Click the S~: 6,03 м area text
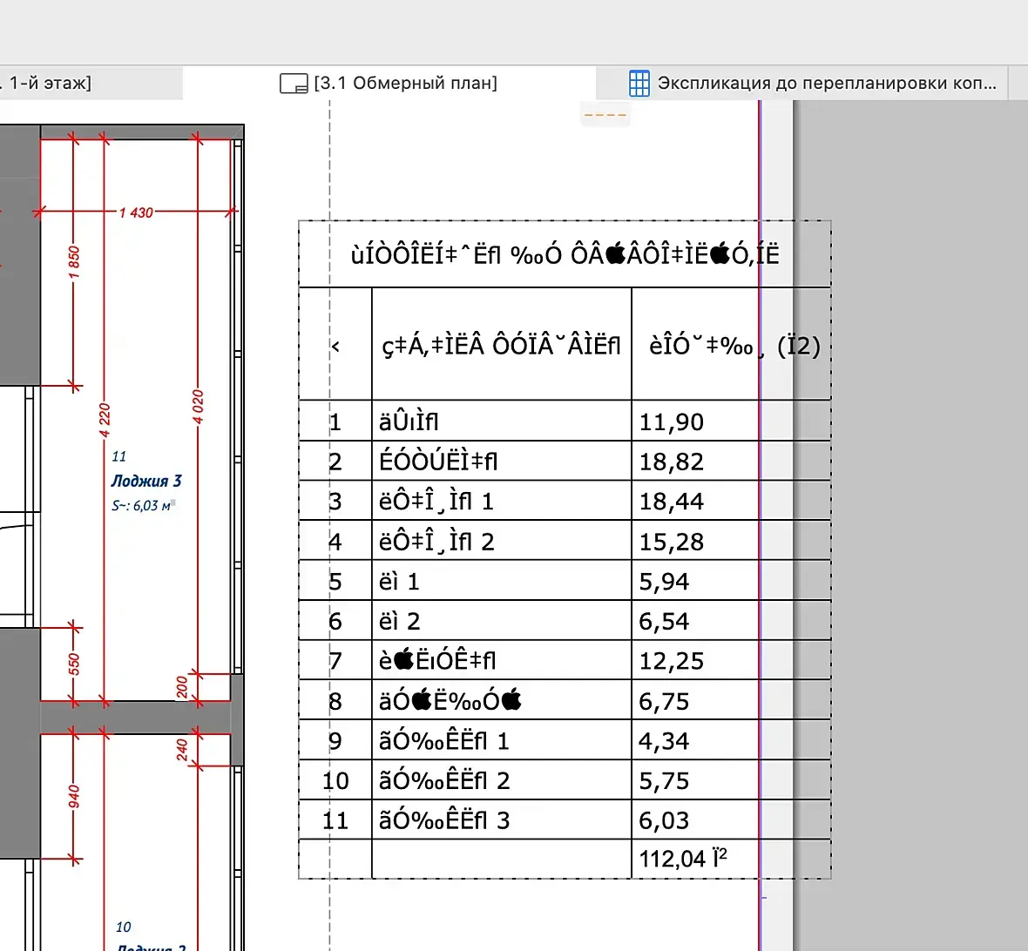Viewport: 1028px width, 951px height. [x=142, y=505]
